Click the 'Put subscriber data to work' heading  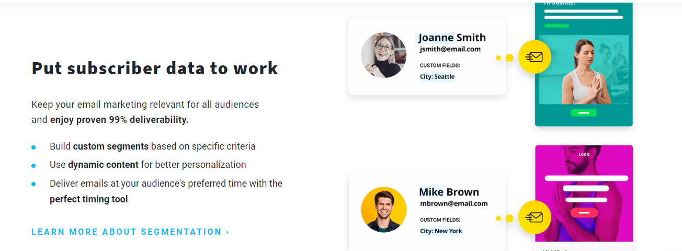[x=155, y=69]
